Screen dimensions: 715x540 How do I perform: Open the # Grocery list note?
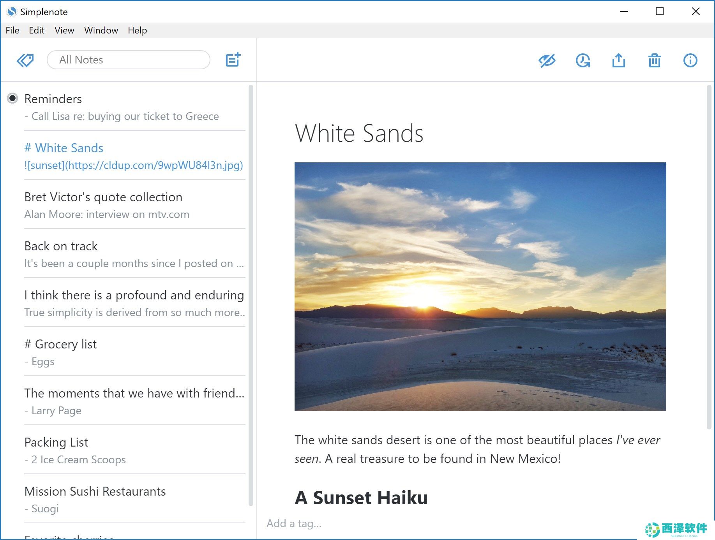[135, 352]
